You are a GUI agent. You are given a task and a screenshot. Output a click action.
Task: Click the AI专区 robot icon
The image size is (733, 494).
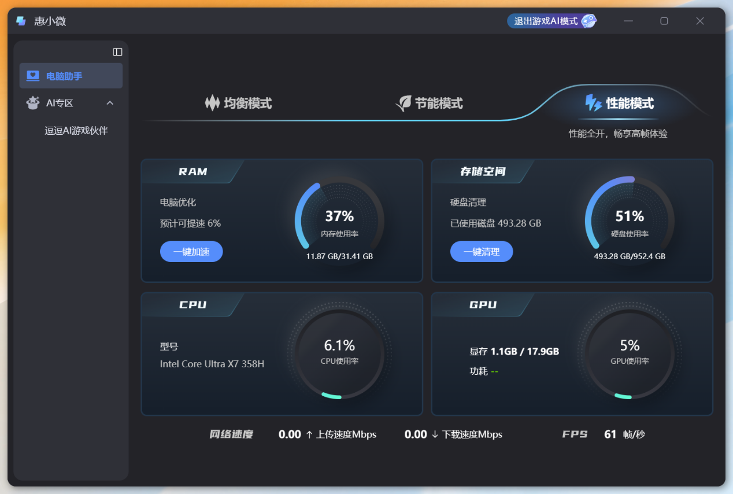(33, 103)
